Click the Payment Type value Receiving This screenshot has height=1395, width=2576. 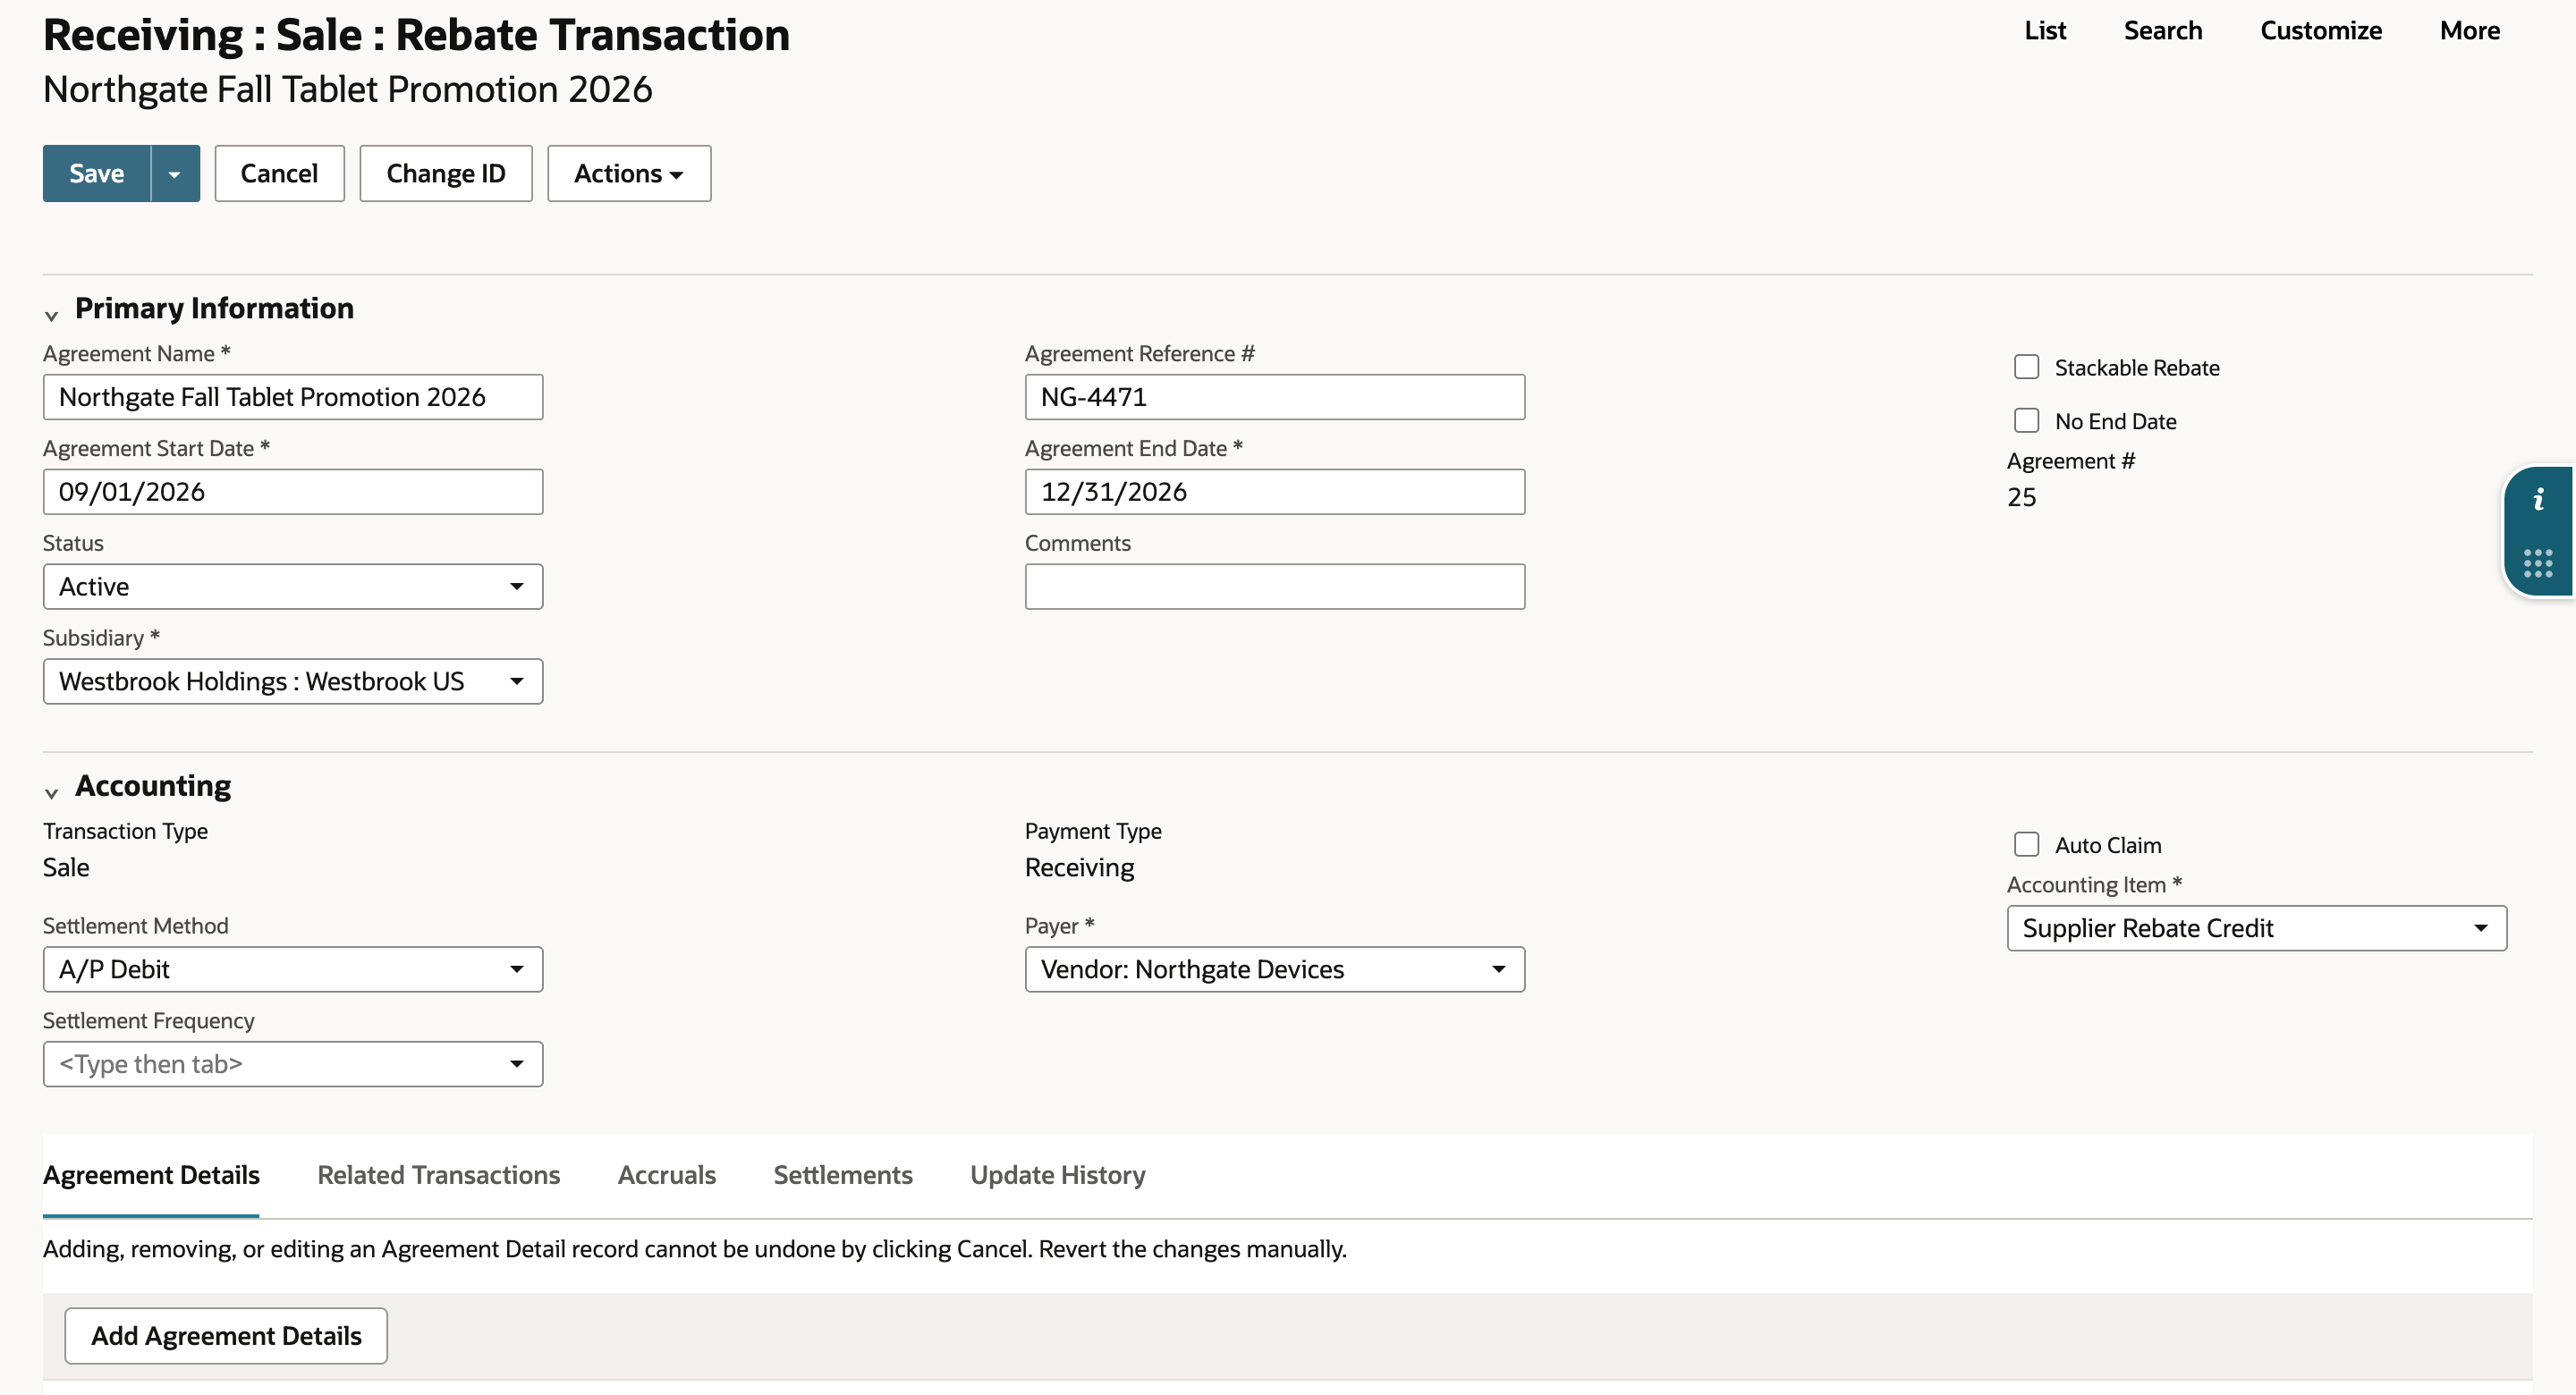(x=1079, y=868)
